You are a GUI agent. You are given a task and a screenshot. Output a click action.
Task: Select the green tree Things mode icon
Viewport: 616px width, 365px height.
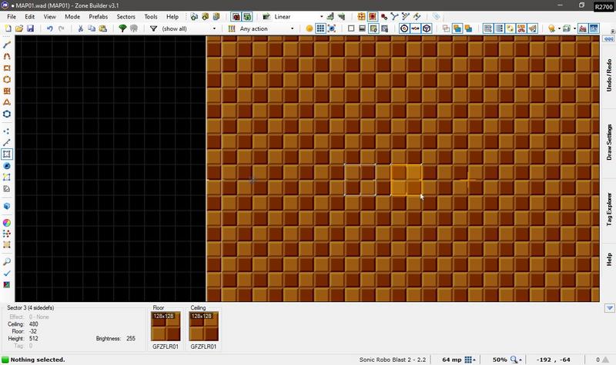[122, 28]
